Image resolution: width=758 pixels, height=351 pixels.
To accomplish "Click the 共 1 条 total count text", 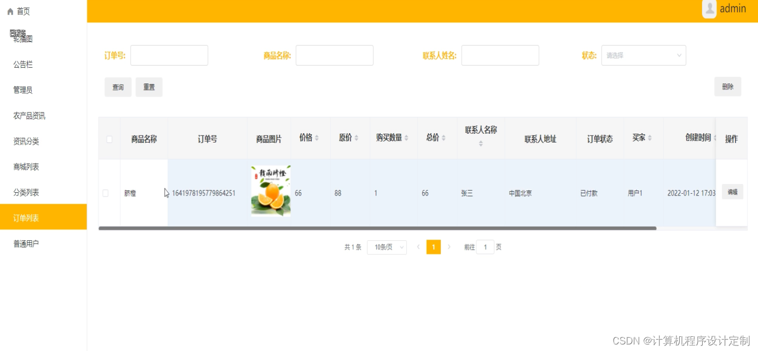I will tap(353, 247).
